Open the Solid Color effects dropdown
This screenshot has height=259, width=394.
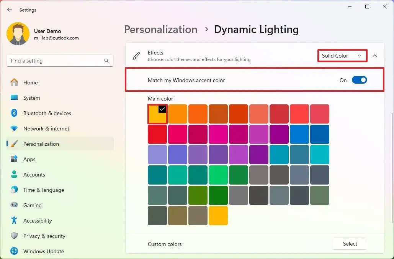[x=342, y=56]
